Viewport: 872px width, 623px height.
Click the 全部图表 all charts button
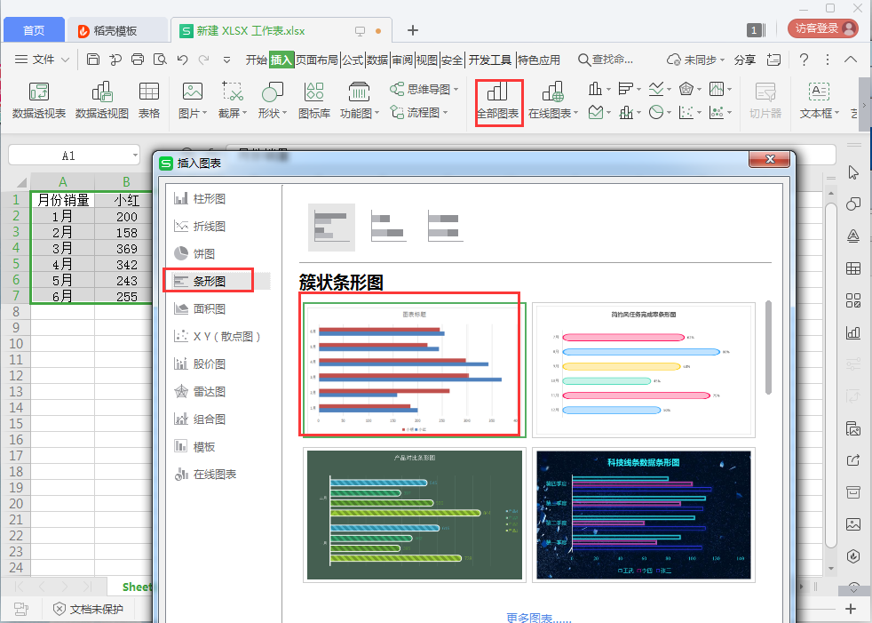498,100
